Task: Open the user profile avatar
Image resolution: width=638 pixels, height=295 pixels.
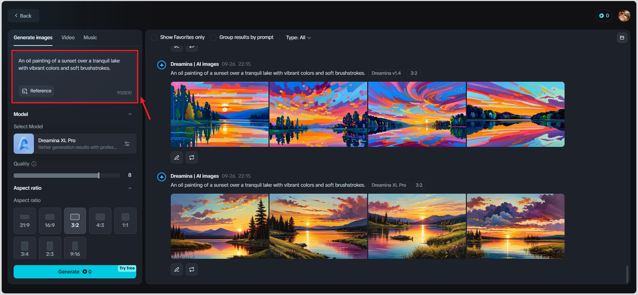Action: click(625, 15)
